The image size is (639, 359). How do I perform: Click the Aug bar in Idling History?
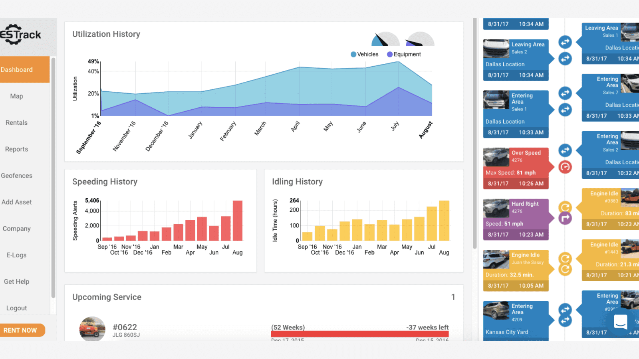[x=444, y=221]
